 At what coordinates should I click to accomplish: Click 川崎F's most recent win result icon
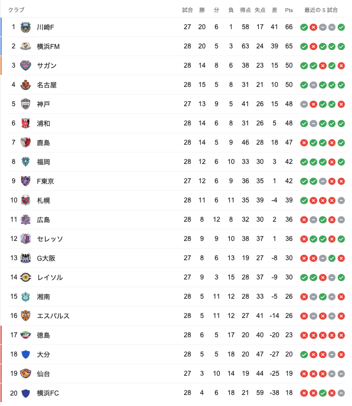[341, 27]
